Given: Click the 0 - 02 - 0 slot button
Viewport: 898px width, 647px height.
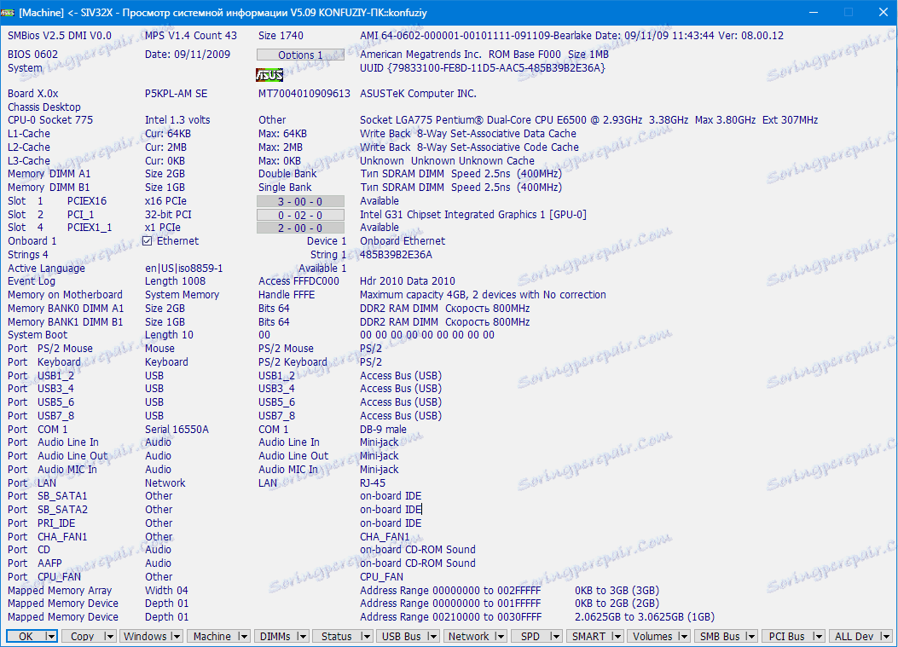Looking at the screenshot, I should tap(301, 216).
